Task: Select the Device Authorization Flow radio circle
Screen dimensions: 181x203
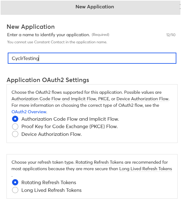Action: (15, 134)
